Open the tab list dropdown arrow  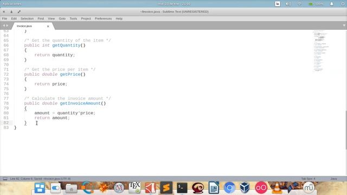344,25
